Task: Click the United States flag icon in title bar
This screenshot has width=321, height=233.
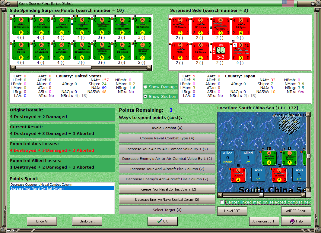Action: [288, 3]
